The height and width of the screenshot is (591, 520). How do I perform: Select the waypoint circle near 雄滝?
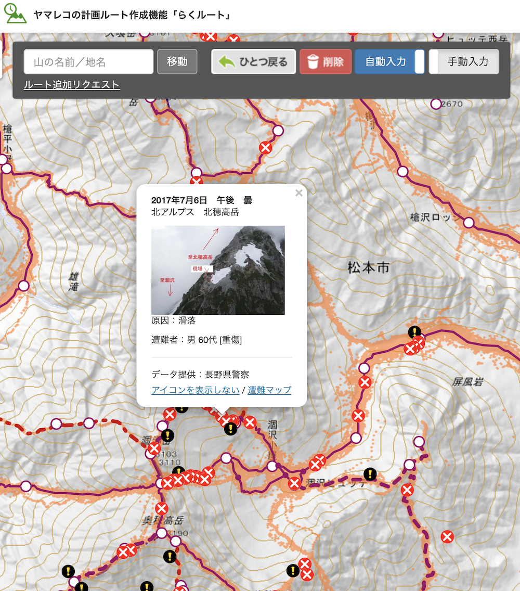[24, 286]
